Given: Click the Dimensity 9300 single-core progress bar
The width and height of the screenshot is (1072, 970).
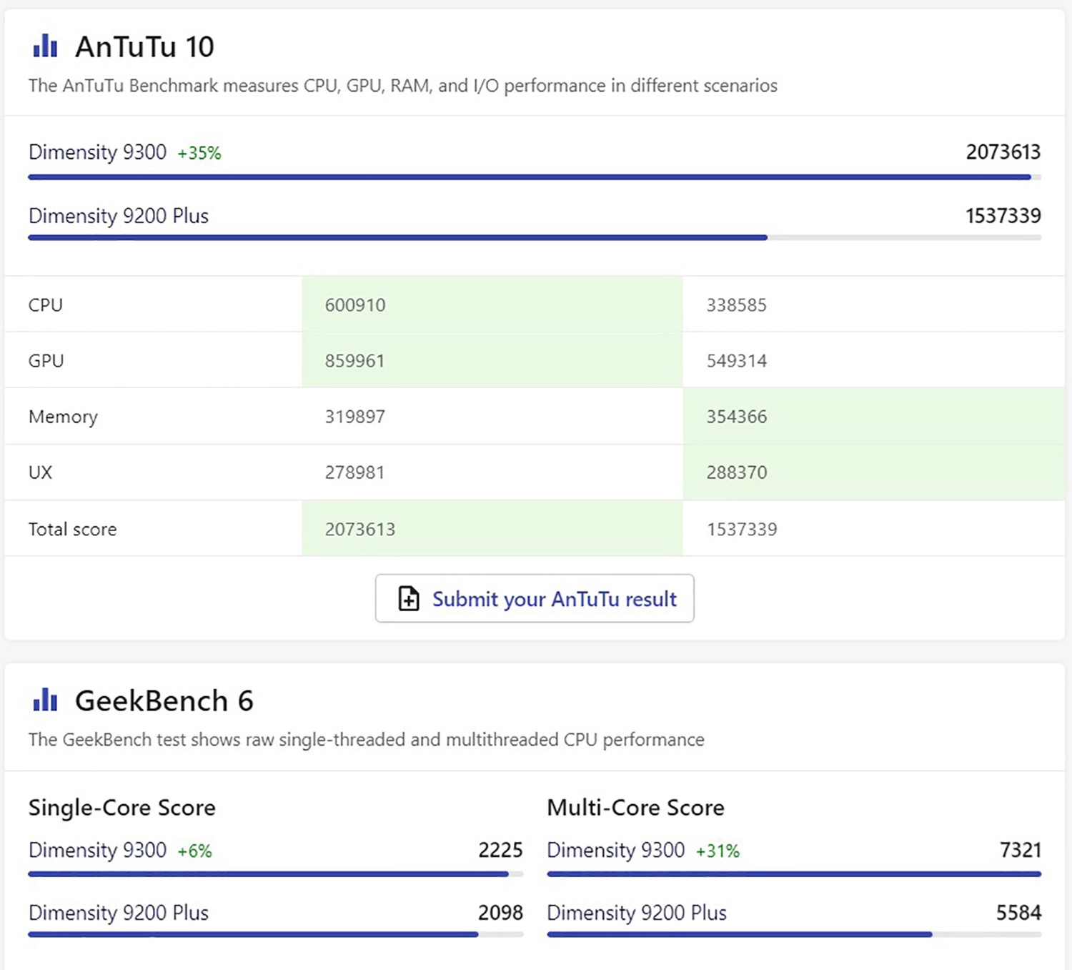Looking at the screenshot, I should (276, 874).
